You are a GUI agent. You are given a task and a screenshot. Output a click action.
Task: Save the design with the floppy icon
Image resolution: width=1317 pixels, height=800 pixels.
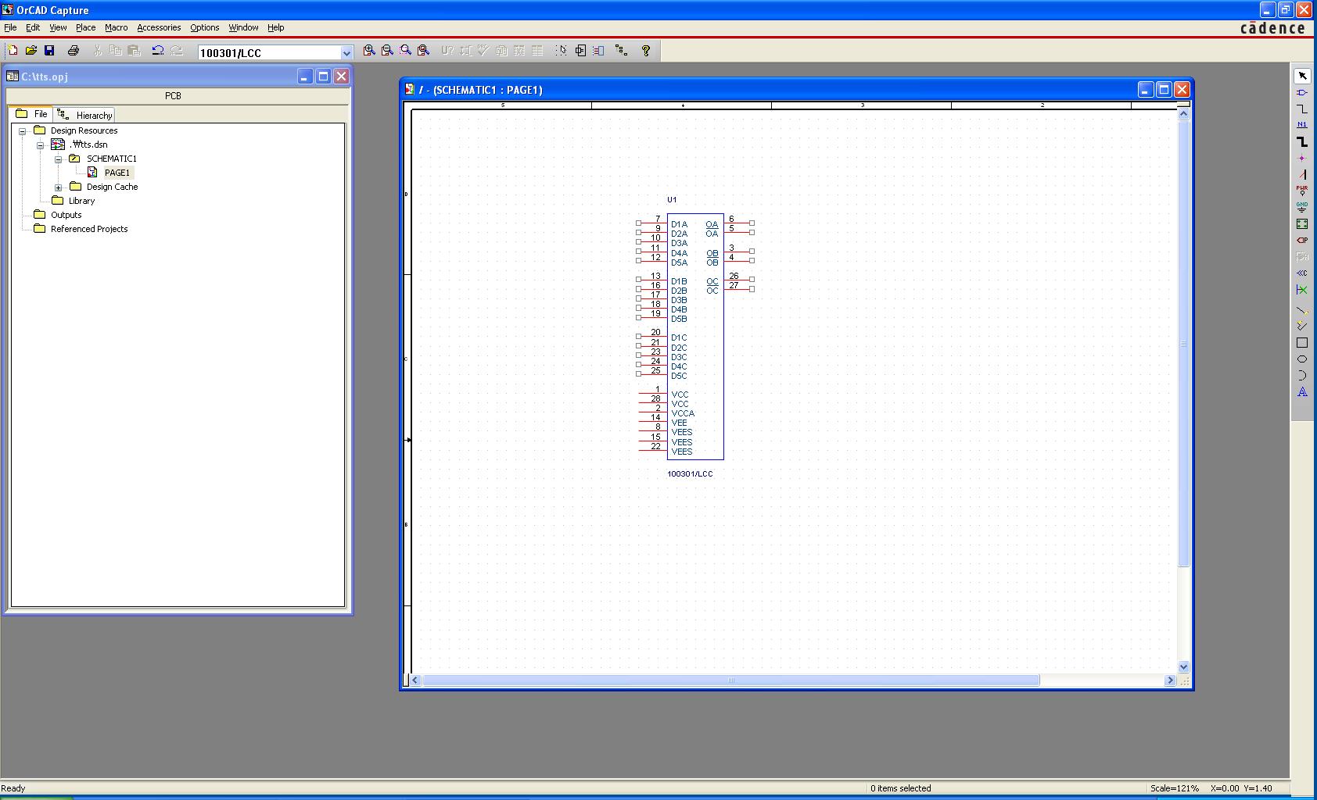click(x=49, y=51)
